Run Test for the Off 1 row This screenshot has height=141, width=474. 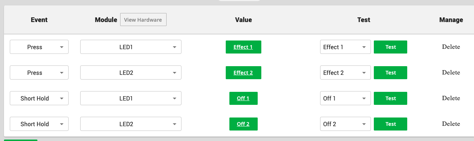[x=391, y=98]
